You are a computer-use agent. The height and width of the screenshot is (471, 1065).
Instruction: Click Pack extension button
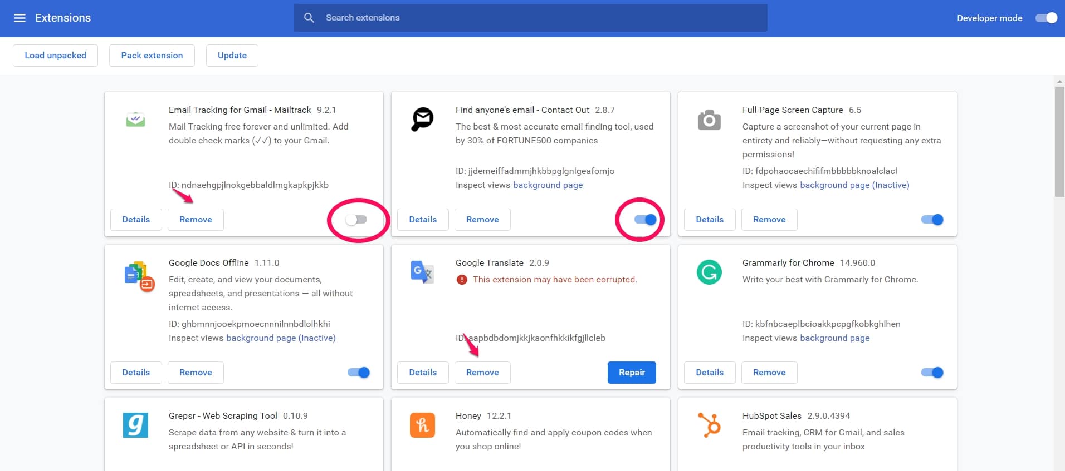click(152, 56)
